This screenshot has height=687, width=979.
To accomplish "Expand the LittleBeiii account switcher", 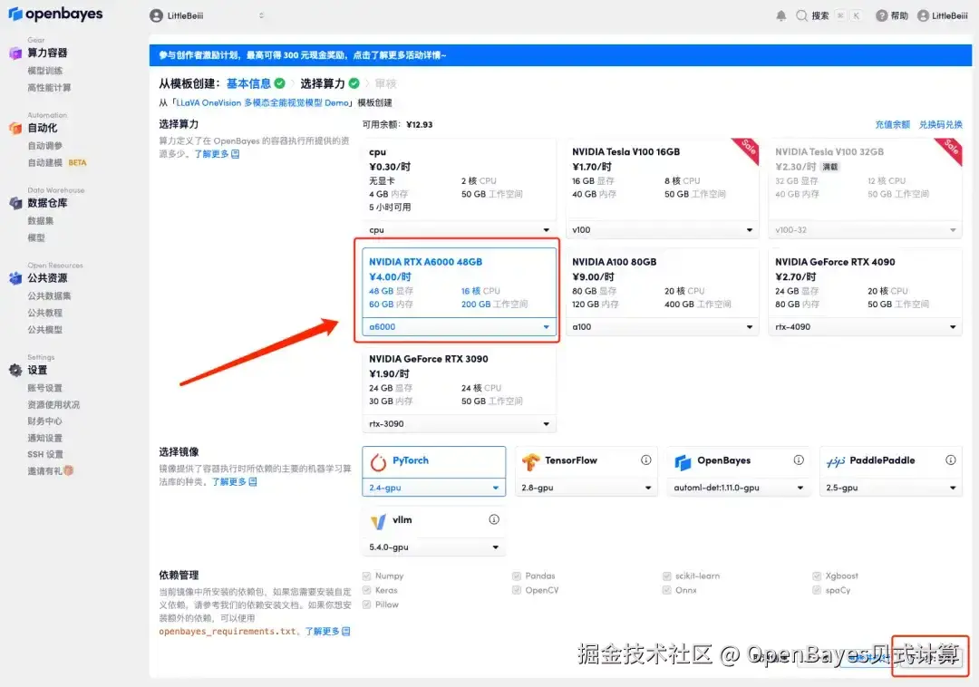I will [x=262, y=15].
